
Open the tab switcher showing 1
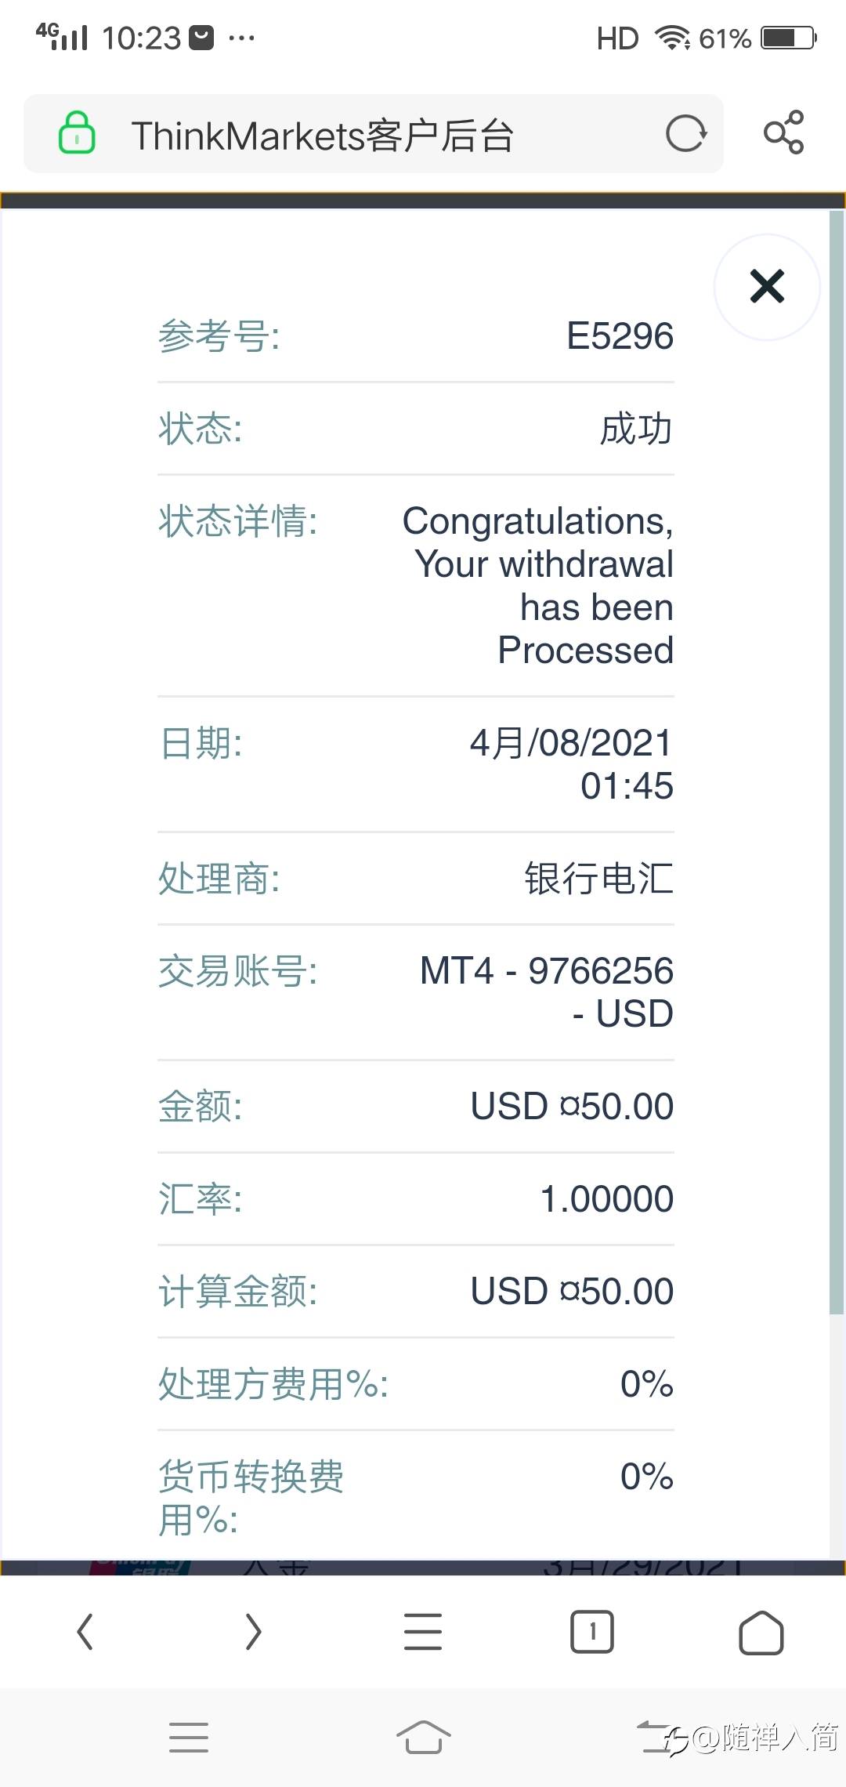point(592,1633)
